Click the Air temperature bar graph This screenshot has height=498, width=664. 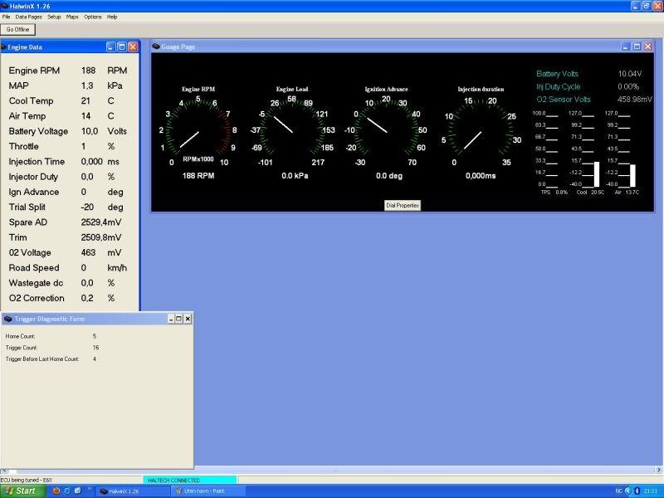coord(622,153)
